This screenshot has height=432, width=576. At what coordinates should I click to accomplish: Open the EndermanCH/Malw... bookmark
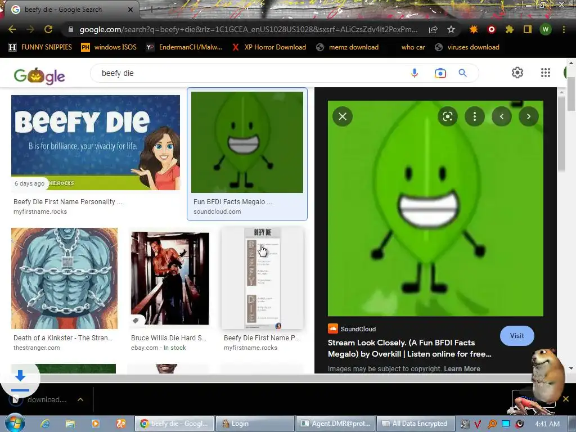click(184, 47)
